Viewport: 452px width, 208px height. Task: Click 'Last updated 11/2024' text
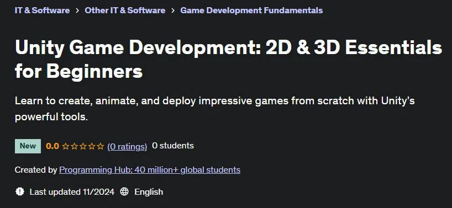(x=72, y=192)
